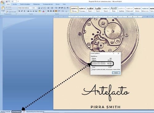Open the font size combo box
This screenshot has height=113, width=154.
[x=35, y=8]
